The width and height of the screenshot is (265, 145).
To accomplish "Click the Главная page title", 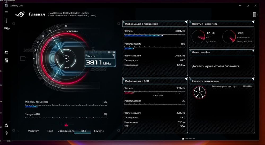I will 37,14.
